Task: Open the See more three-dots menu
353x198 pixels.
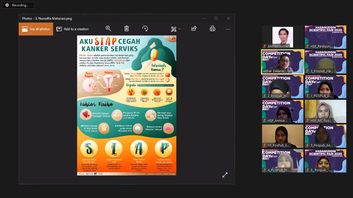Action: pyautogui.click(x=228, y=29)
